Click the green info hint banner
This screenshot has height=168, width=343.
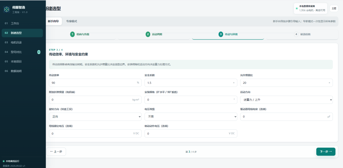coord(191,65)
